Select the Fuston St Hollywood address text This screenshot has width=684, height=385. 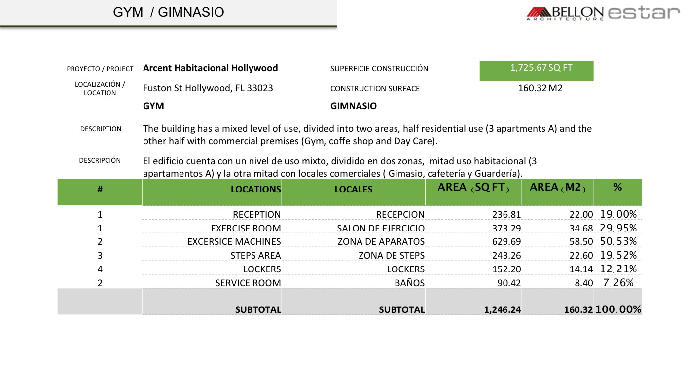coord(208,89)
